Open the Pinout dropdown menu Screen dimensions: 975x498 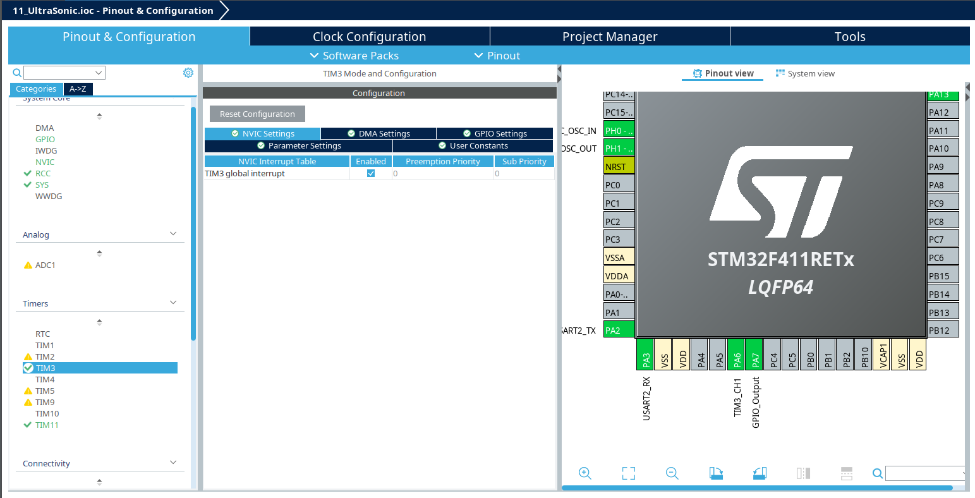[497, 56]
